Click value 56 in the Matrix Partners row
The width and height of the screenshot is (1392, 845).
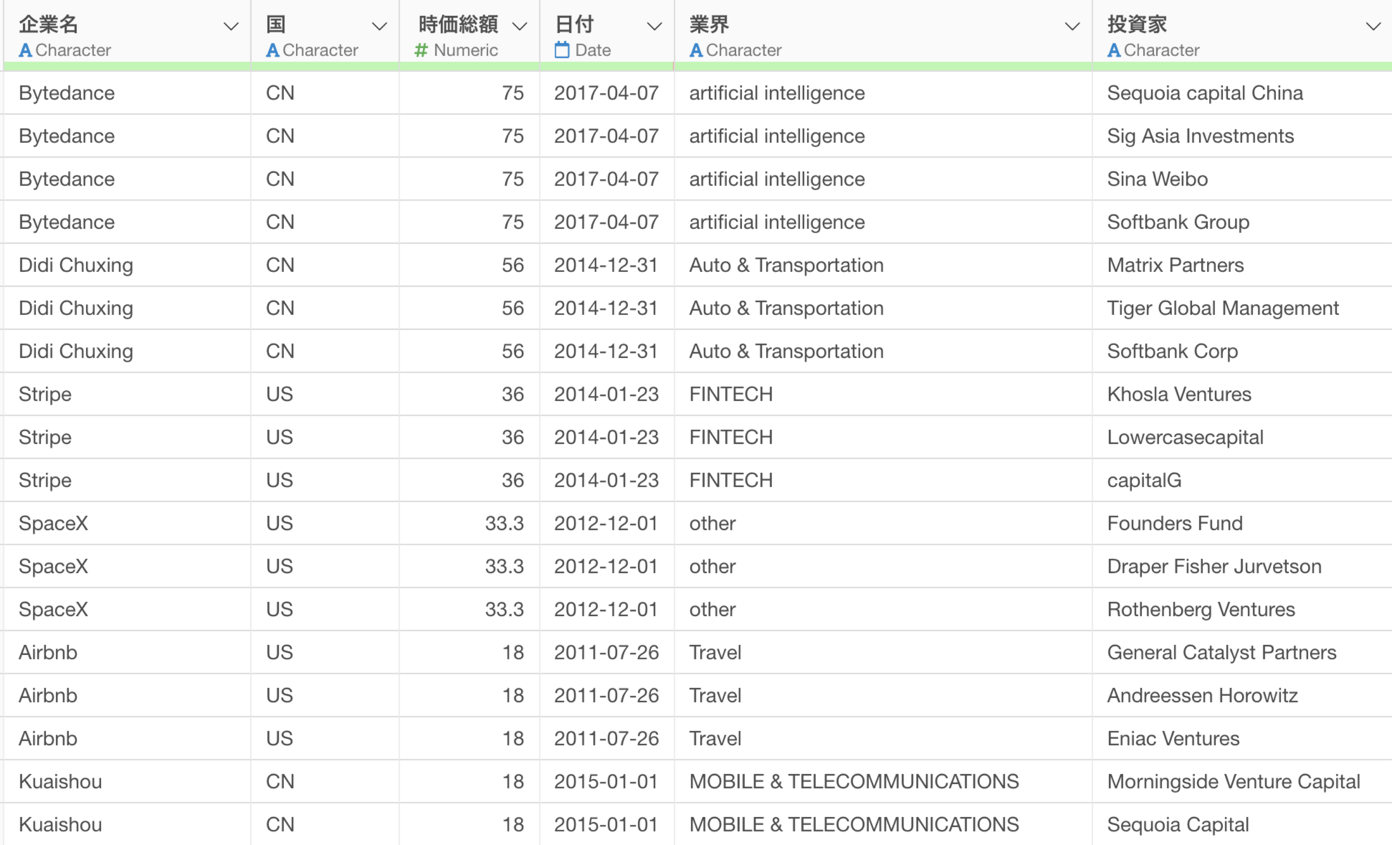tap(513, 265)
